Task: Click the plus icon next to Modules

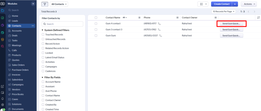Action: [x=33, y=4]
